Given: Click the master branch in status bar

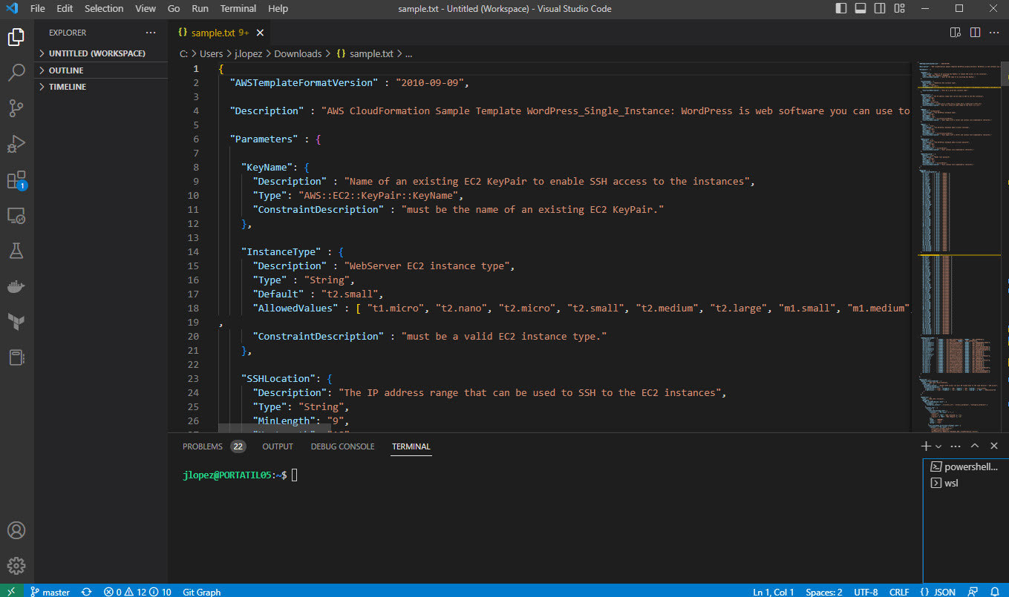Looking at the screenshot, I should coord(50,592).
